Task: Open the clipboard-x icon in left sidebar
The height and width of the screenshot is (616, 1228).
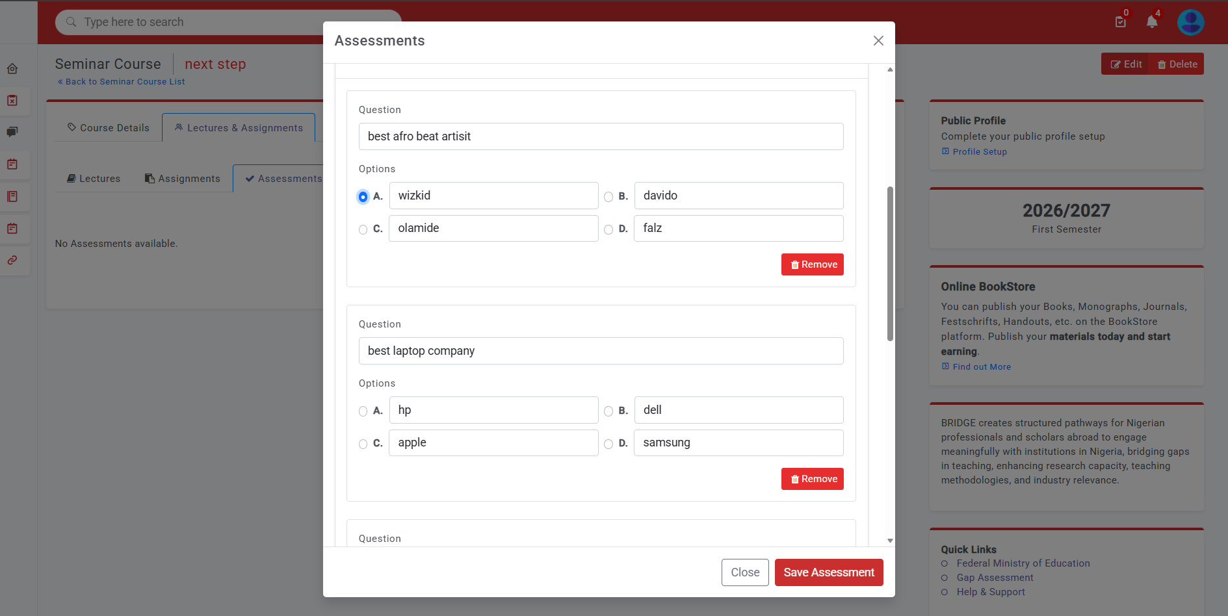Action: point(12,101)
